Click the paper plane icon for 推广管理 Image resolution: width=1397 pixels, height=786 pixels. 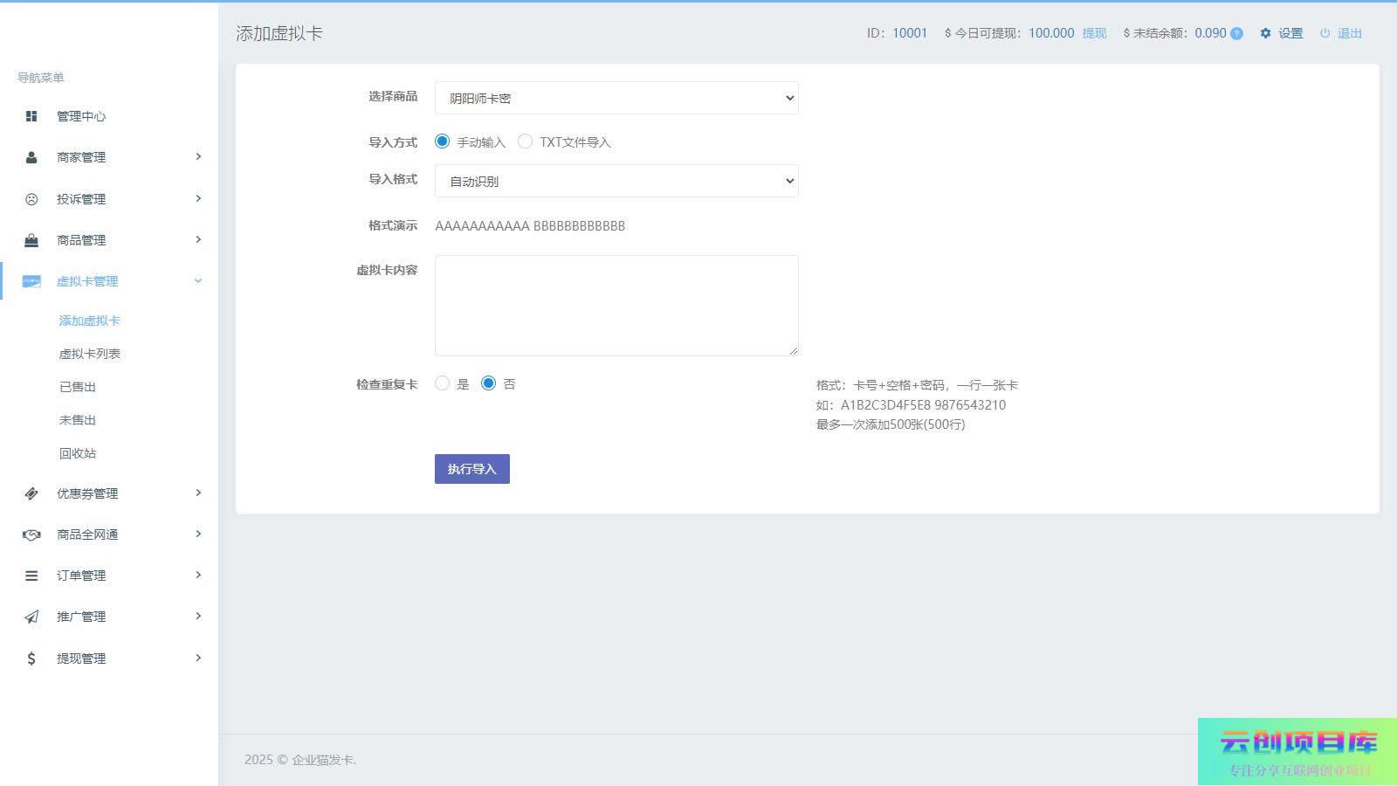point(31,617)
